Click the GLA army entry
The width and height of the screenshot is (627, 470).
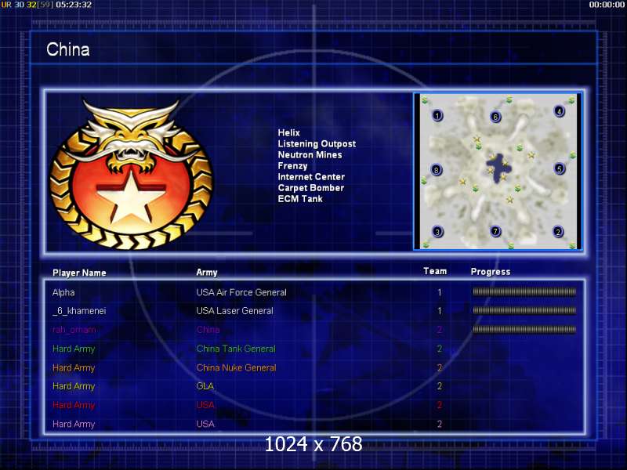coord(205,386)
